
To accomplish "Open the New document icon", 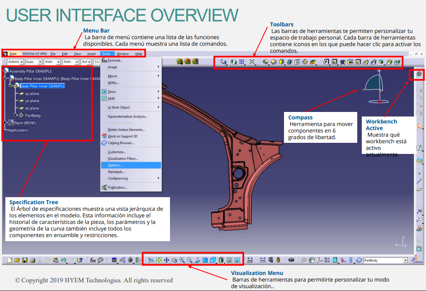I will (9, 260).
